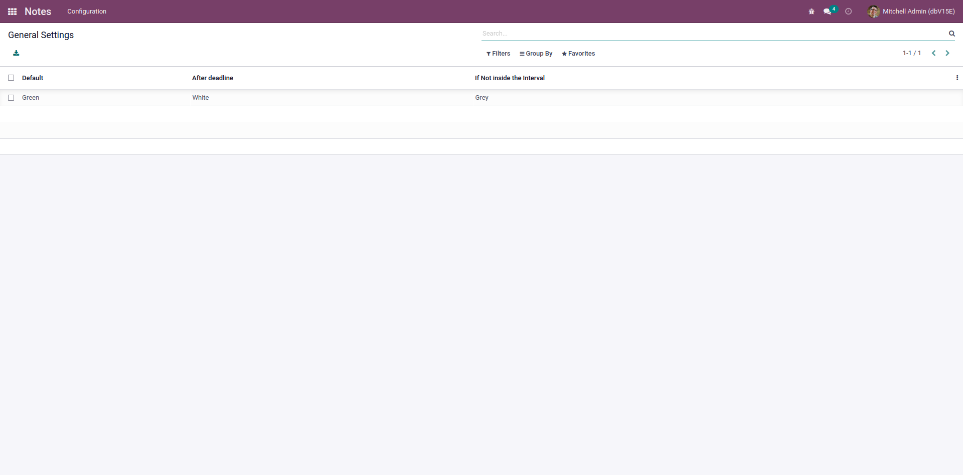Open the apps grid home menu
The width and height of the screenshot is (963, 475).
pos(13,12)
